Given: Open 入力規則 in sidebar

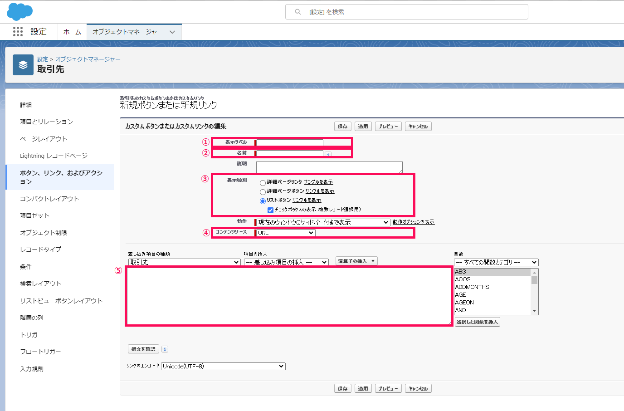Looking at the screenshot, I should click(32, 369).
